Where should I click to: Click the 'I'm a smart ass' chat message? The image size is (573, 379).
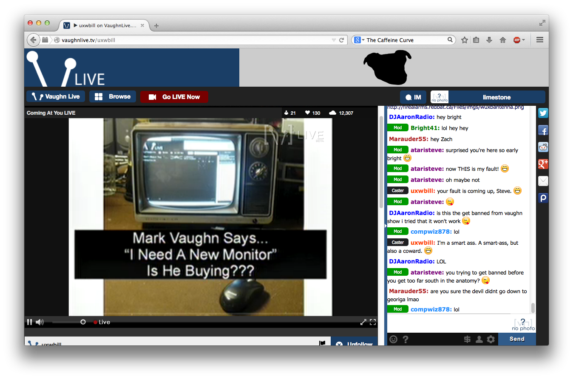click(453, 247)
